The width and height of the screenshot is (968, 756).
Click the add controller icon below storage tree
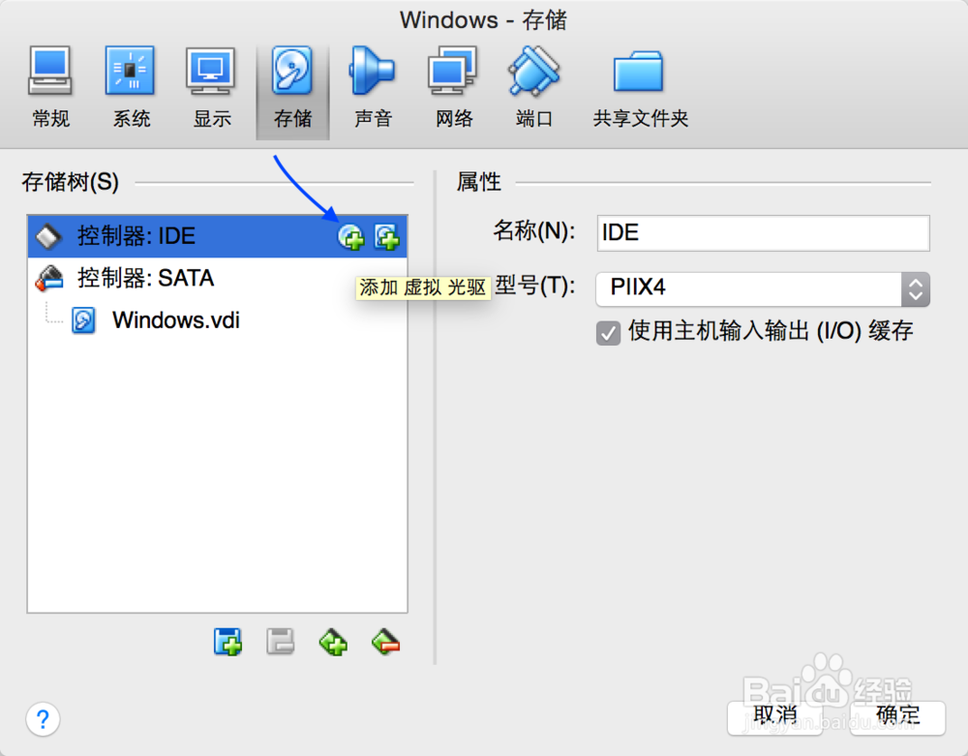(227, 642)
